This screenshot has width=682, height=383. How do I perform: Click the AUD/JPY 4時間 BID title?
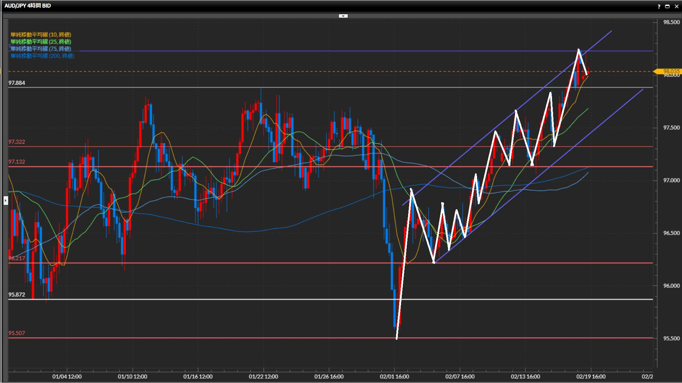28,6
